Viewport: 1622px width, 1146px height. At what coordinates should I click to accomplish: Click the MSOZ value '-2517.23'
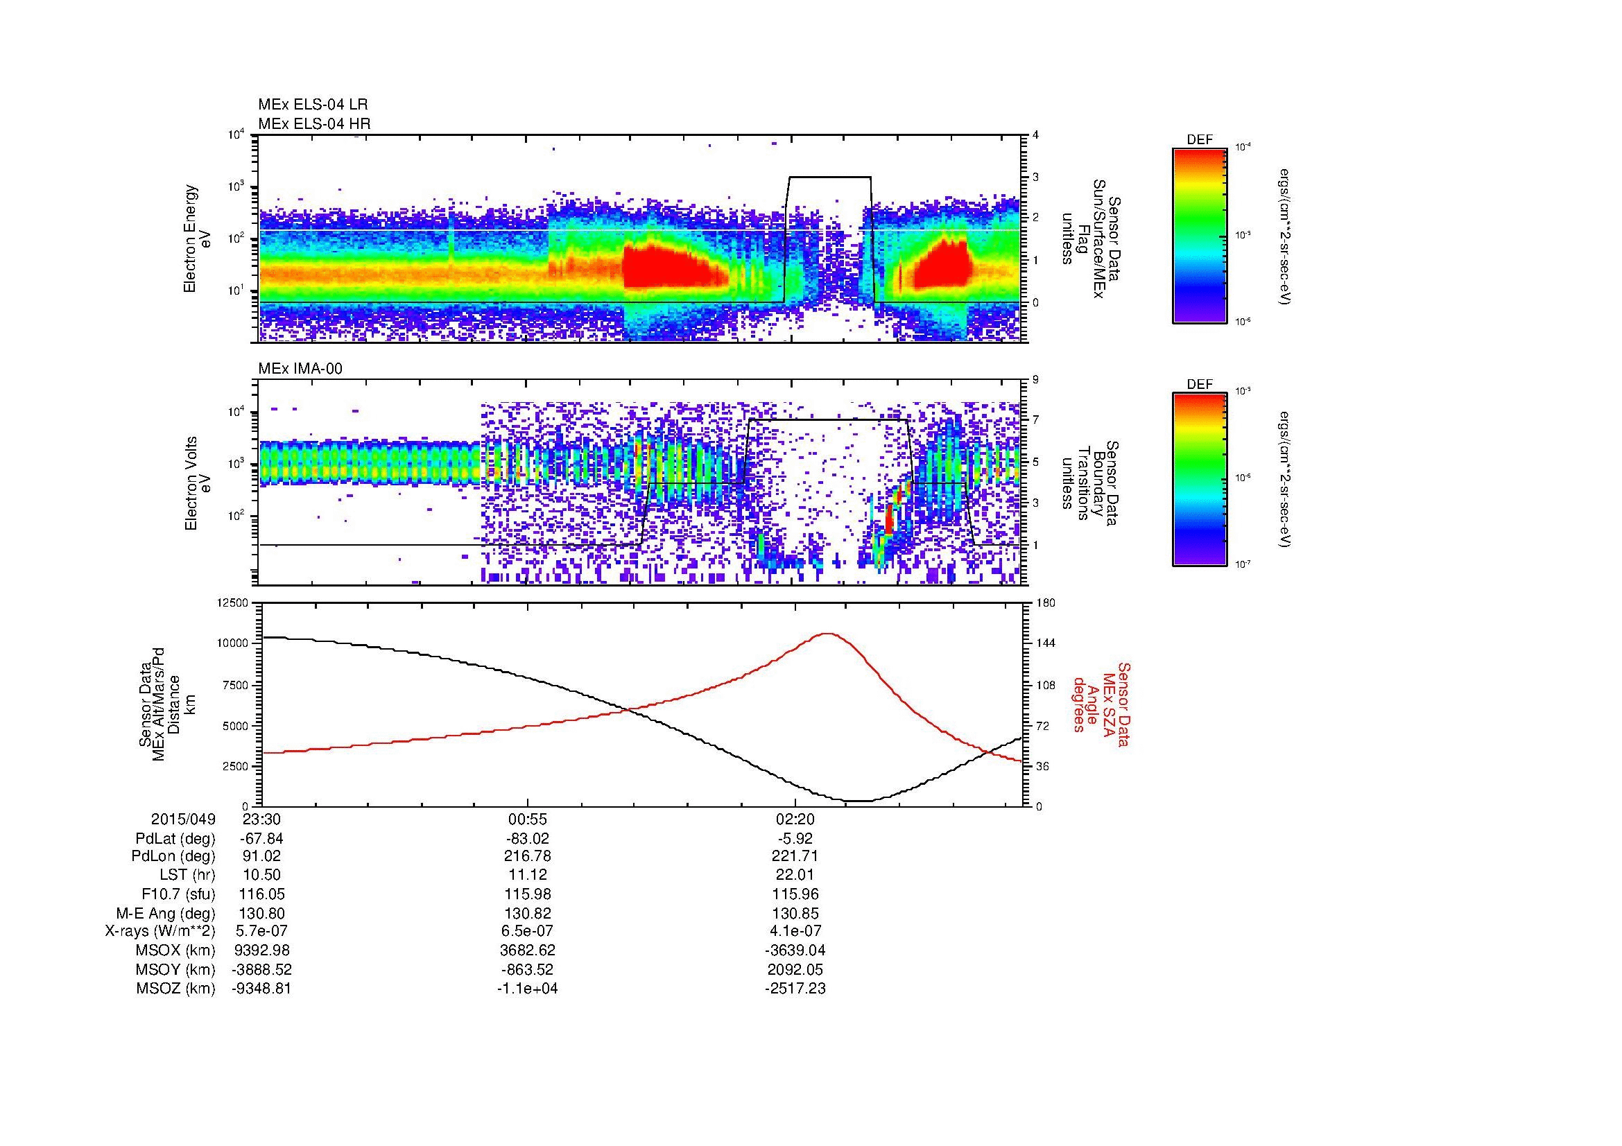(795, 989)
